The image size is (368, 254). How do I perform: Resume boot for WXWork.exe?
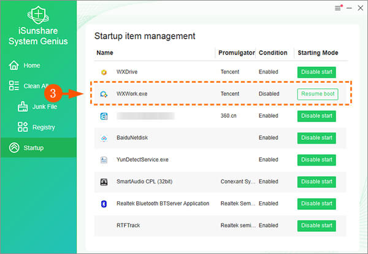click(316, 94)
